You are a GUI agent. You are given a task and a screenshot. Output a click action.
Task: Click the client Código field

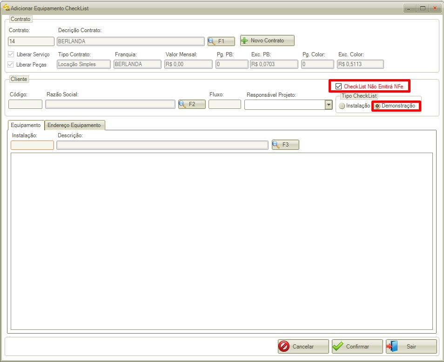click(x=26, y=104)
